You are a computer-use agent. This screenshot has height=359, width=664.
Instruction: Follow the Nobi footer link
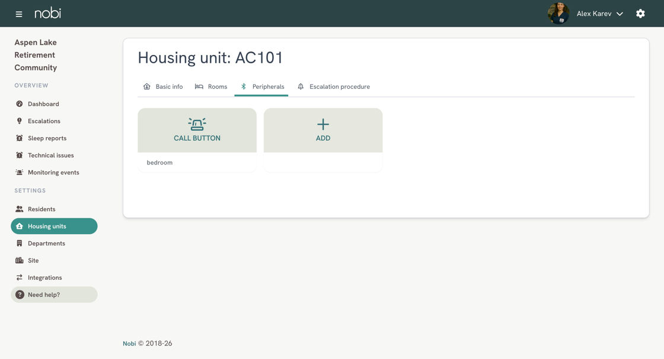[x=129, y=344]
